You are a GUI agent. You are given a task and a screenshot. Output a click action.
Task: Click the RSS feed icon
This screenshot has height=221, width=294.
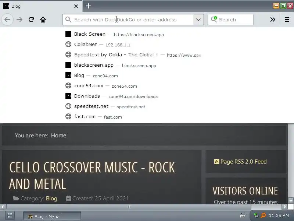tap(216, 162)
